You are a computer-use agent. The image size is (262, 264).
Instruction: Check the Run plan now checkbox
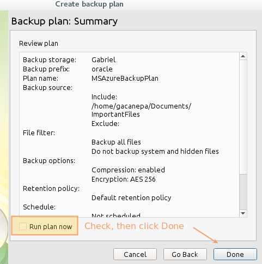[23, 226]
